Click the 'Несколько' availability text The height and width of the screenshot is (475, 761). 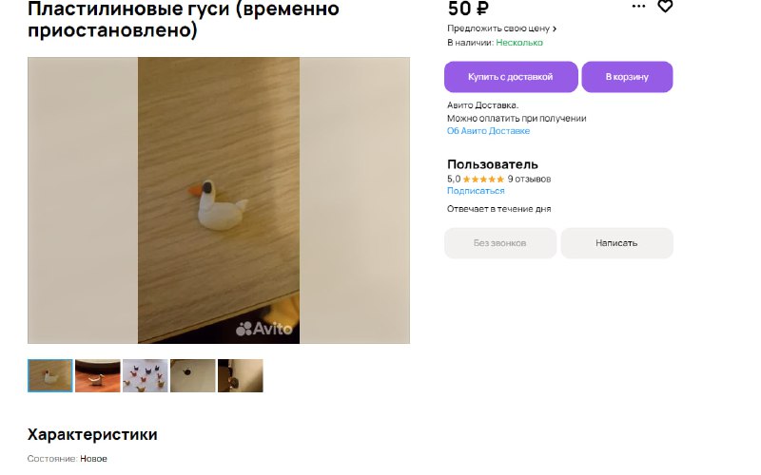pyautogui.click(x=519, y=43)
